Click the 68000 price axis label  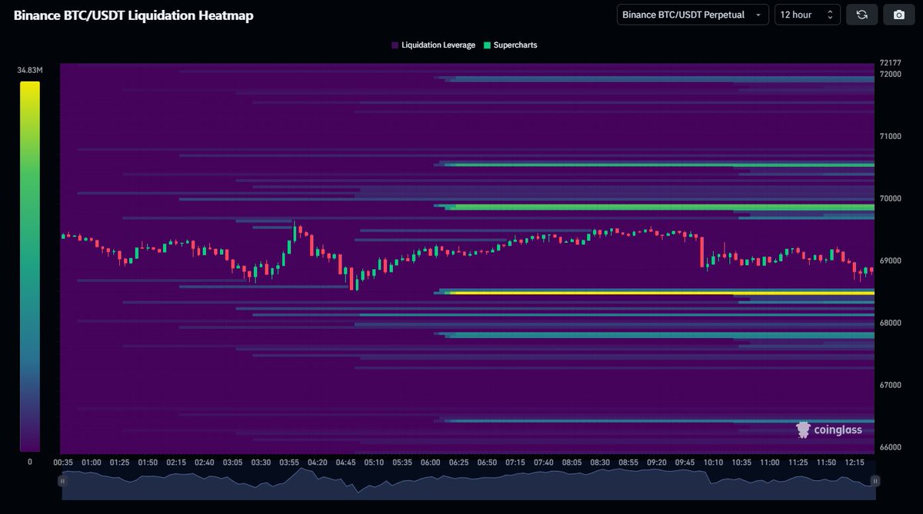pos(891,323)
